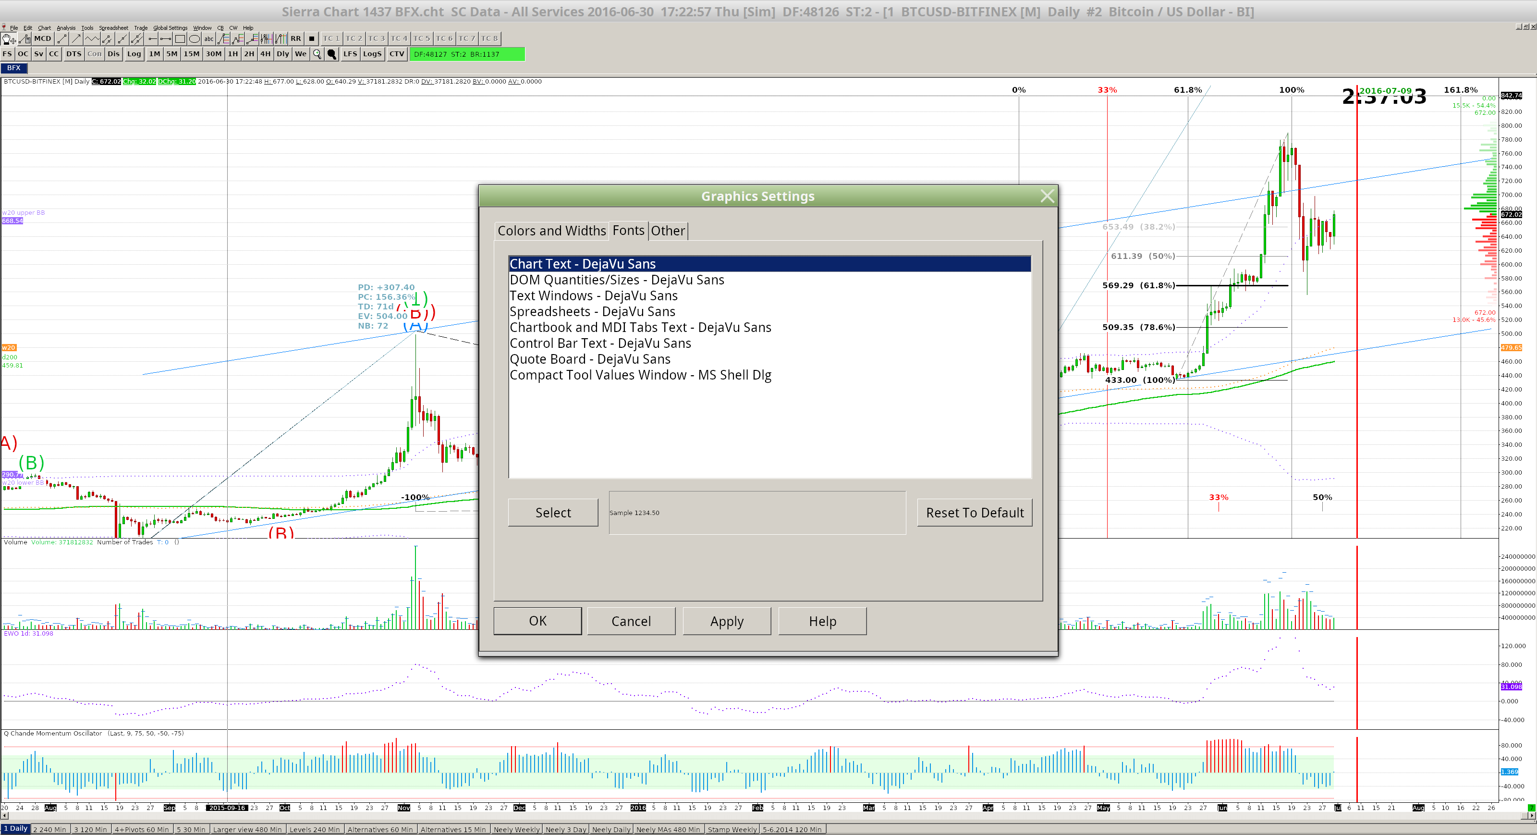Select the ellipse drawing tool
Screen dimensions: 1537x835
pyautogui.click(x=195, y=39)
